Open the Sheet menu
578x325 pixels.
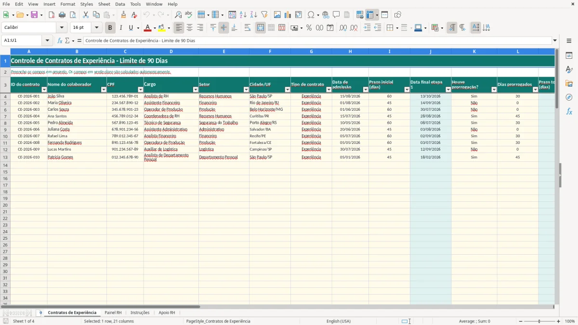pyautogui.click(x=104, y=4)
